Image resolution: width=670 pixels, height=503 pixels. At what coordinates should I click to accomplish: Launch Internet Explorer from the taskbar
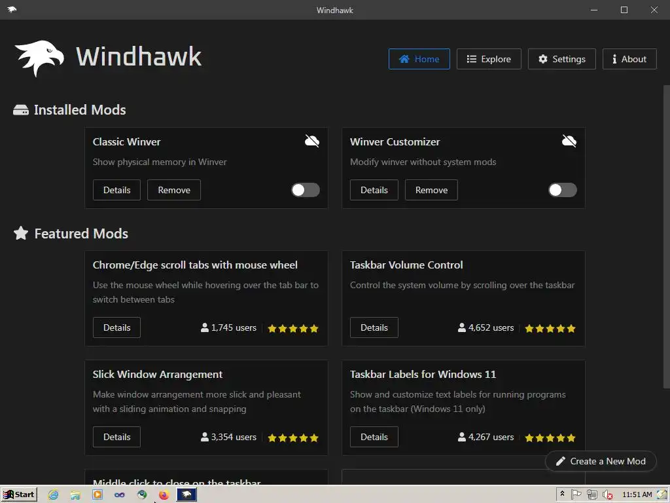53,495
